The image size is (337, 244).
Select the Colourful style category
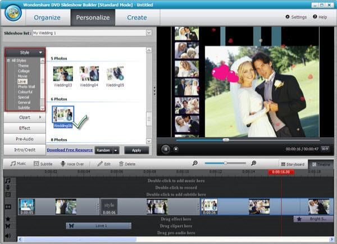tap(25, 92)
